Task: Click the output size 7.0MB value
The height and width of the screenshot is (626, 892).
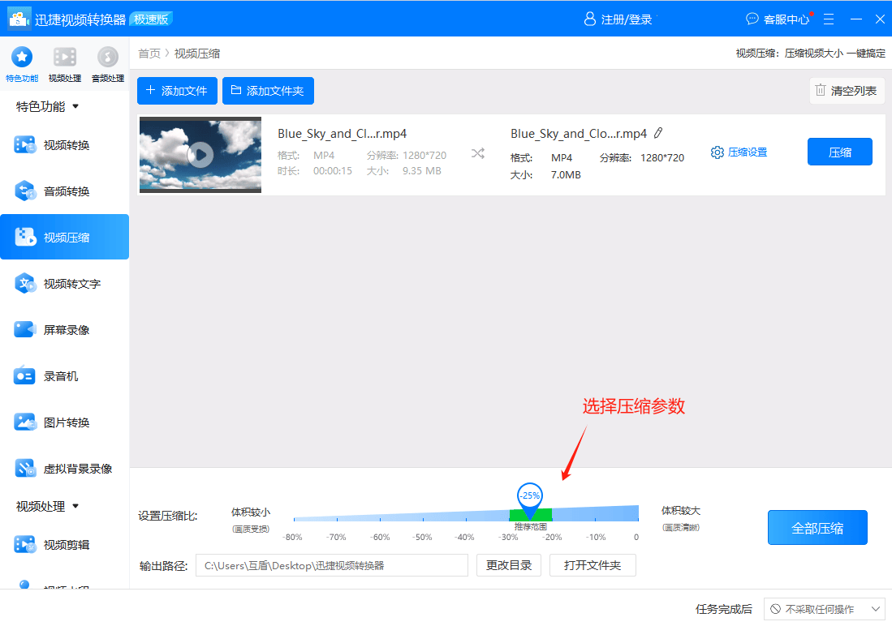Action: (566, 174)
